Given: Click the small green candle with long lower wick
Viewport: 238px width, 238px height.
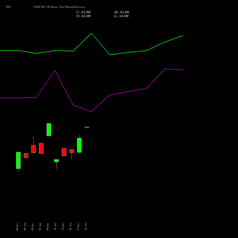Looking at the screenshot, I should (57, 161).
